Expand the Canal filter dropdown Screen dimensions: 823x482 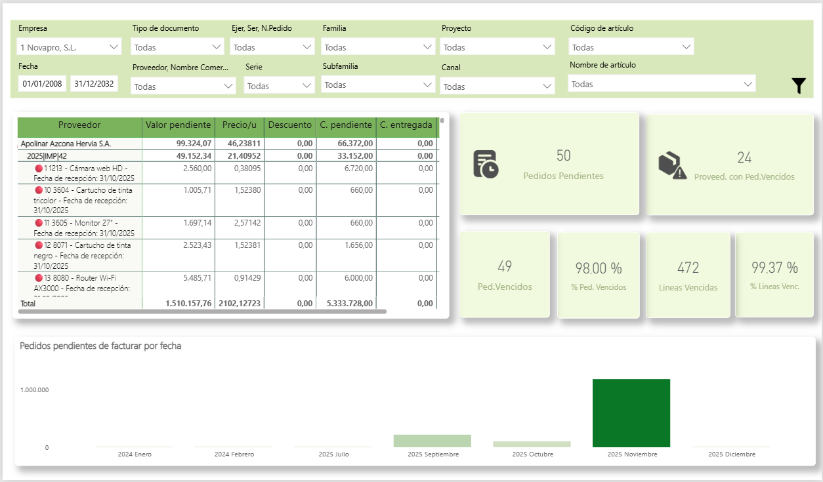tap(498, 86)
